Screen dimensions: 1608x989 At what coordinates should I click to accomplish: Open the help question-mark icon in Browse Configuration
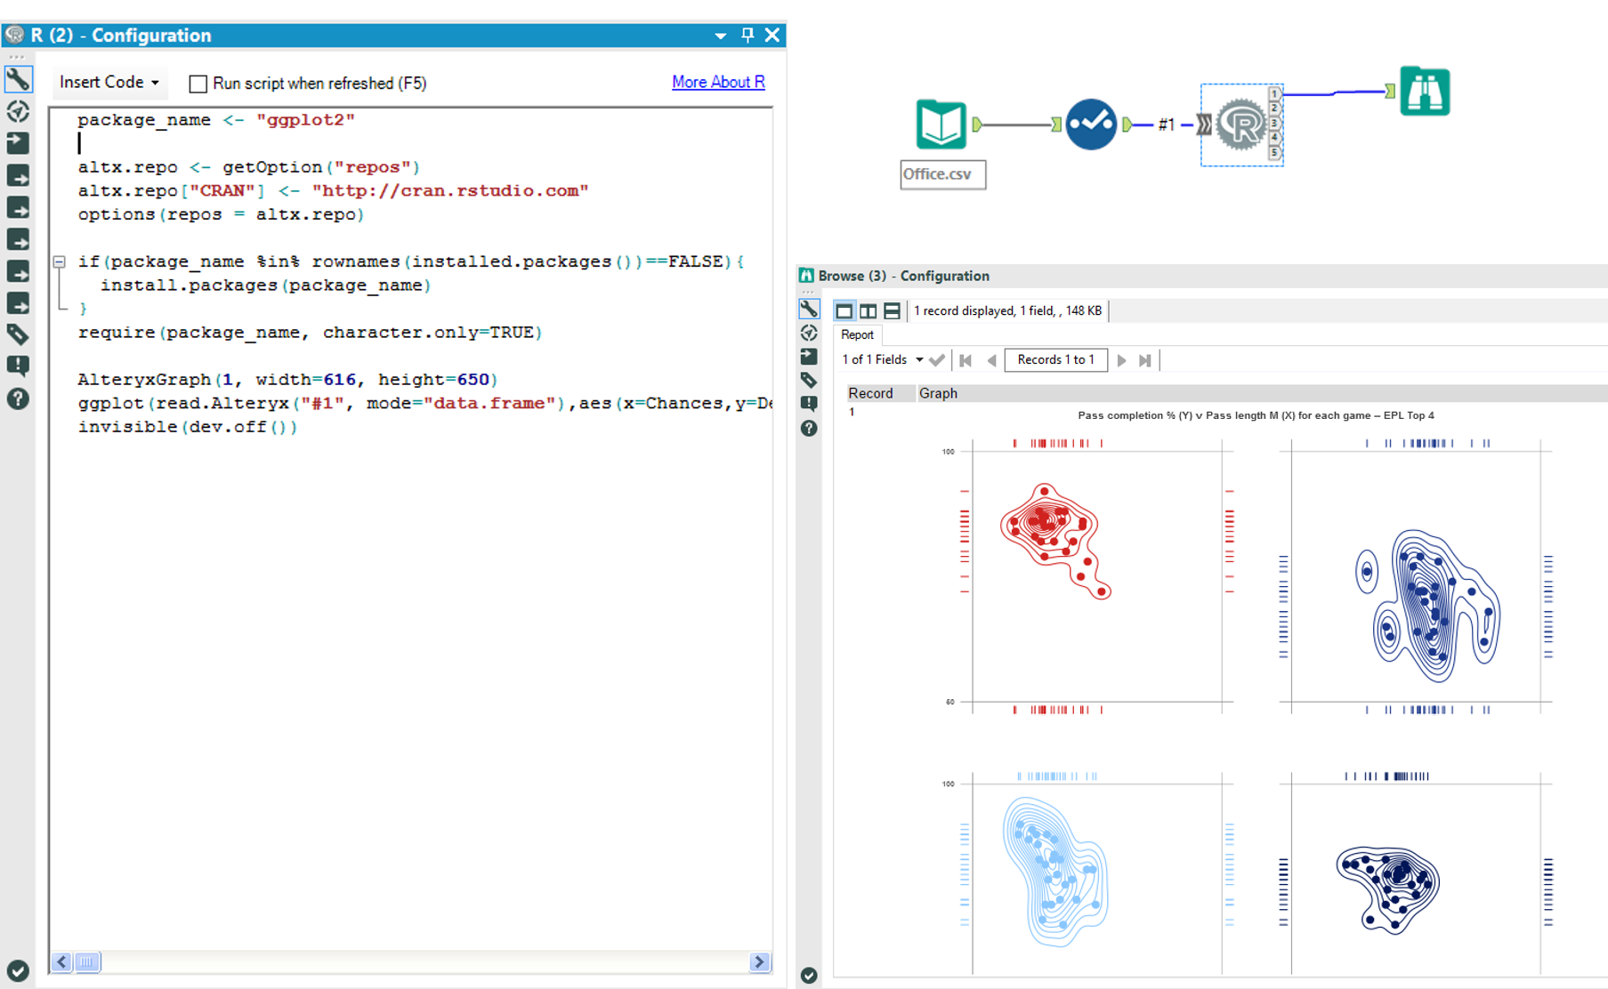point(809,429)
